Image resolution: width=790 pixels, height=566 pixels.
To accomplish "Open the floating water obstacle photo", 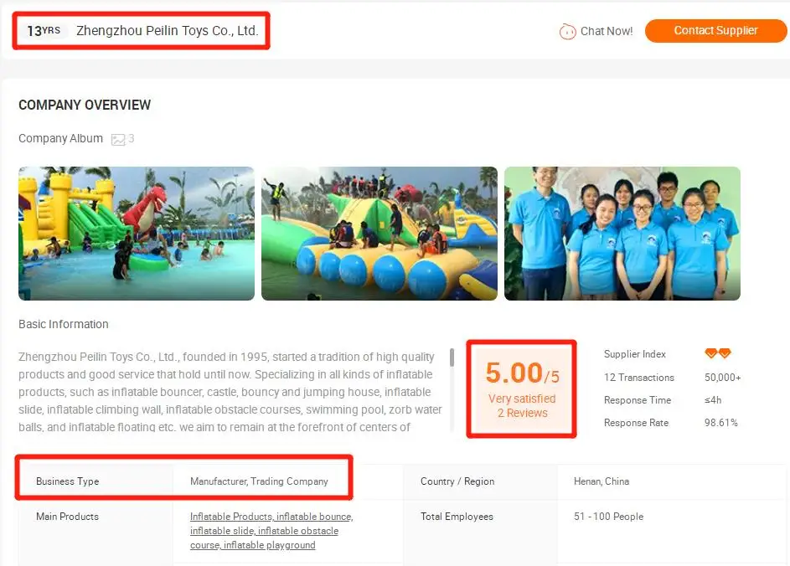I will tap(380, 234).
